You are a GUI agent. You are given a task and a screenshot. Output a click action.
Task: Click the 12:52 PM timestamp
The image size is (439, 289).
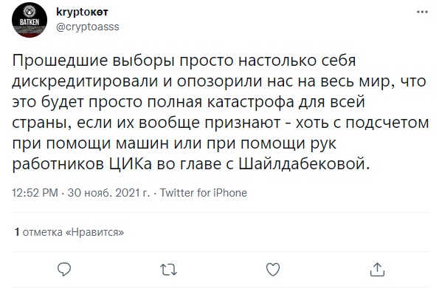click(x=35, y=193)
